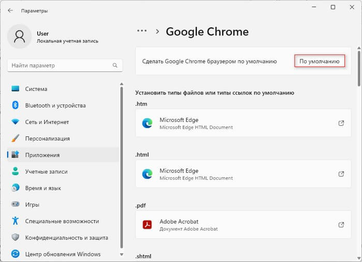Expand breadcrumb ellipsis before Google Chrome

tap(142, 31)
